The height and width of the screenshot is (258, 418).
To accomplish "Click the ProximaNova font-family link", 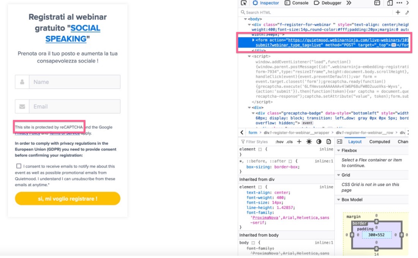I will pyautogui.click(x=265, y=218).
